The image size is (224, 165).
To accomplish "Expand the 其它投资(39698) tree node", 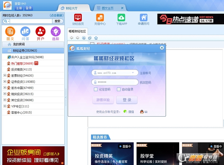I will click(5, 100).
